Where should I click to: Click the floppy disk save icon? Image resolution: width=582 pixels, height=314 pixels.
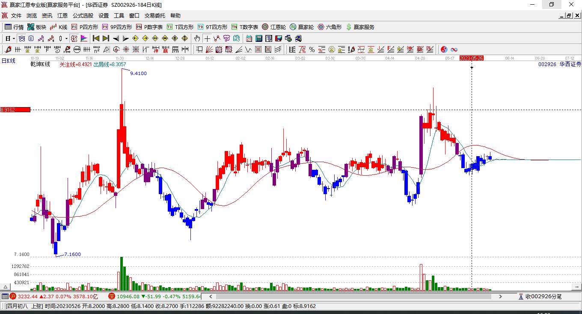point(279,38)
